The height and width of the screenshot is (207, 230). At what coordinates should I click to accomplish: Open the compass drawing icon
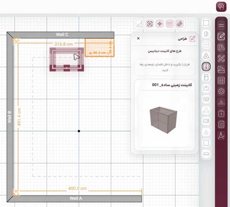click(221, 136)
